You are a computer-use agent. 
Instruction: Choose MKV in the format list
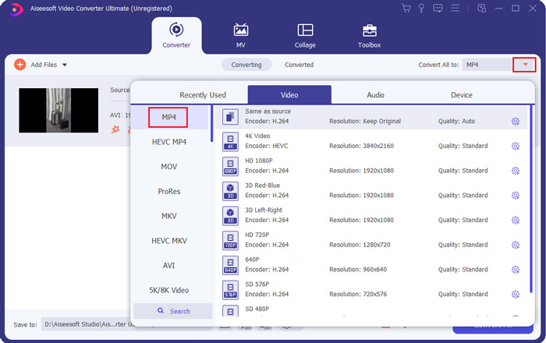[x=169, y=216]
